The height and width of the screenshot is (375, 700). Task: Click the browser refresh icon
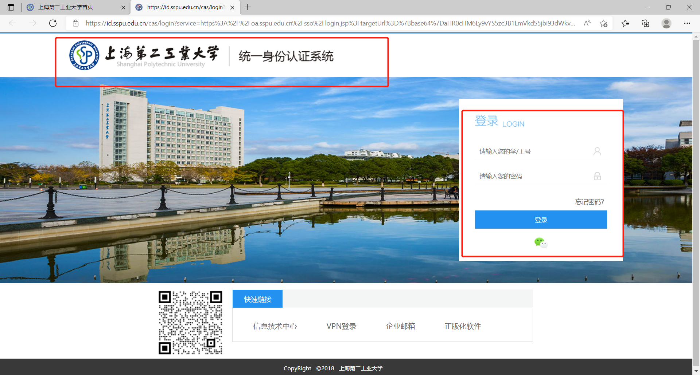pos(53,23)
